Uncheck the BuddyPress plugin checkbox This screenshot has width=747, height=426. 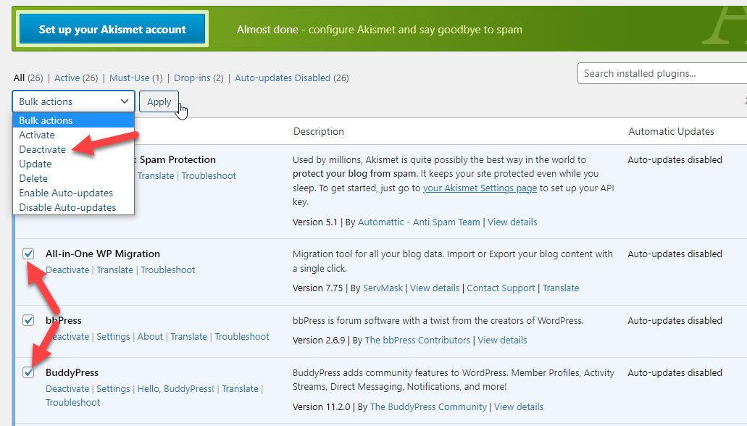[28, 372]
